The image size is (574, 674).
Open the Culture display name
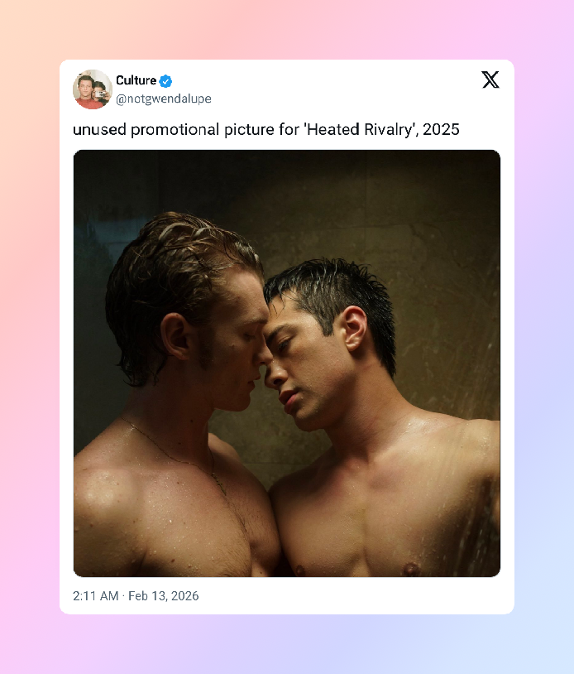136,80
